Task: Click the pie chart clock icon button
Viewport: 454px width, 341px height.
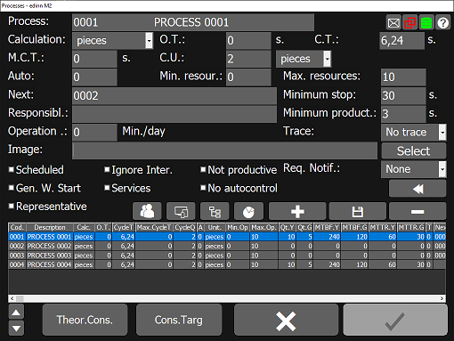Action: (x=248, y=211)
